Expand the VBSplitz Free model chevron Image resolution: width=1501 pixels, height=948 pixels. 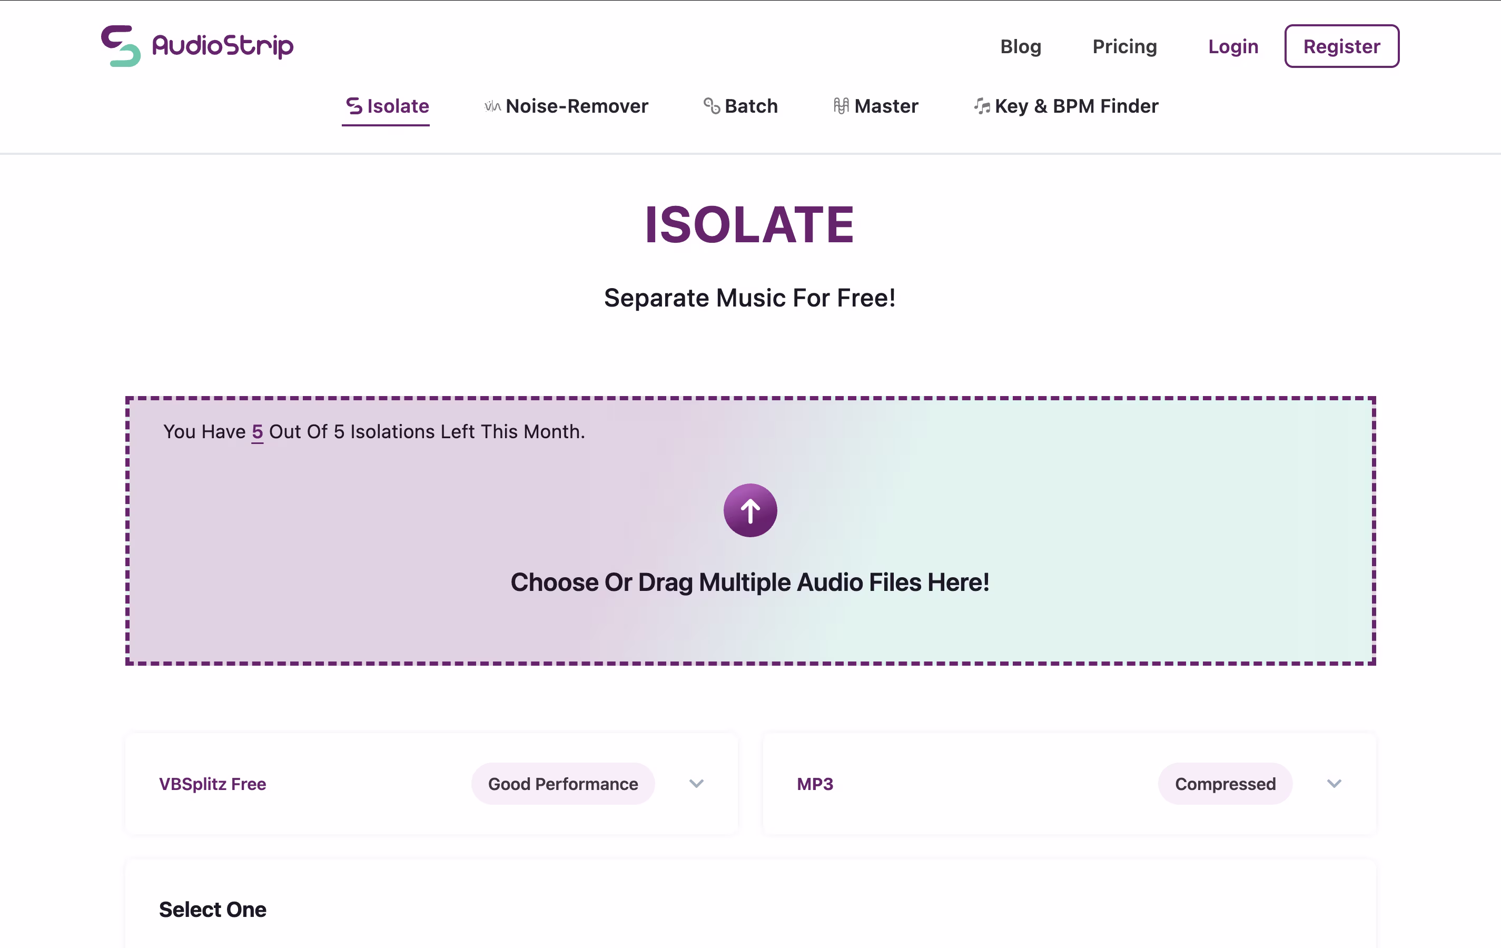696,784
